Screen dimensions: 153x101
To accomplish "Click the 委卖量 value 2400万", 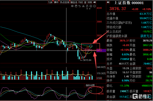I will click(124, 91).
